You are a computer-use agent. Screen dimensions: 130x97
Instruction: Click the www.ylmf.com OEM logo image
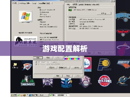[x=26, y=41]
